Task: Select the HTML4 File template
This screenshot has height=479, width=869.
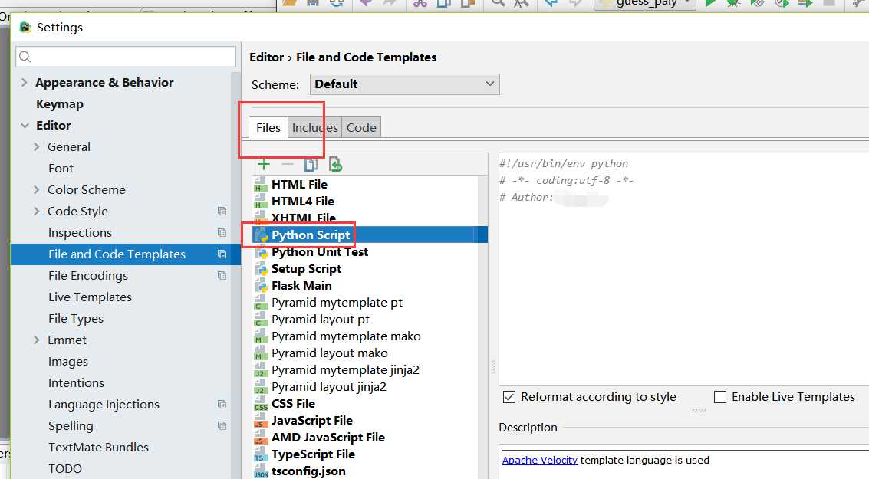Action: 303,201
